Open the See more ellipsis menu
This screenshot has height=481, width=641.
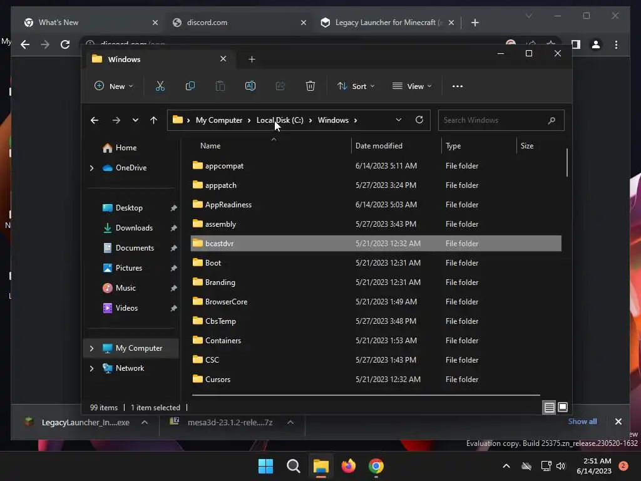tap(458, 86)
